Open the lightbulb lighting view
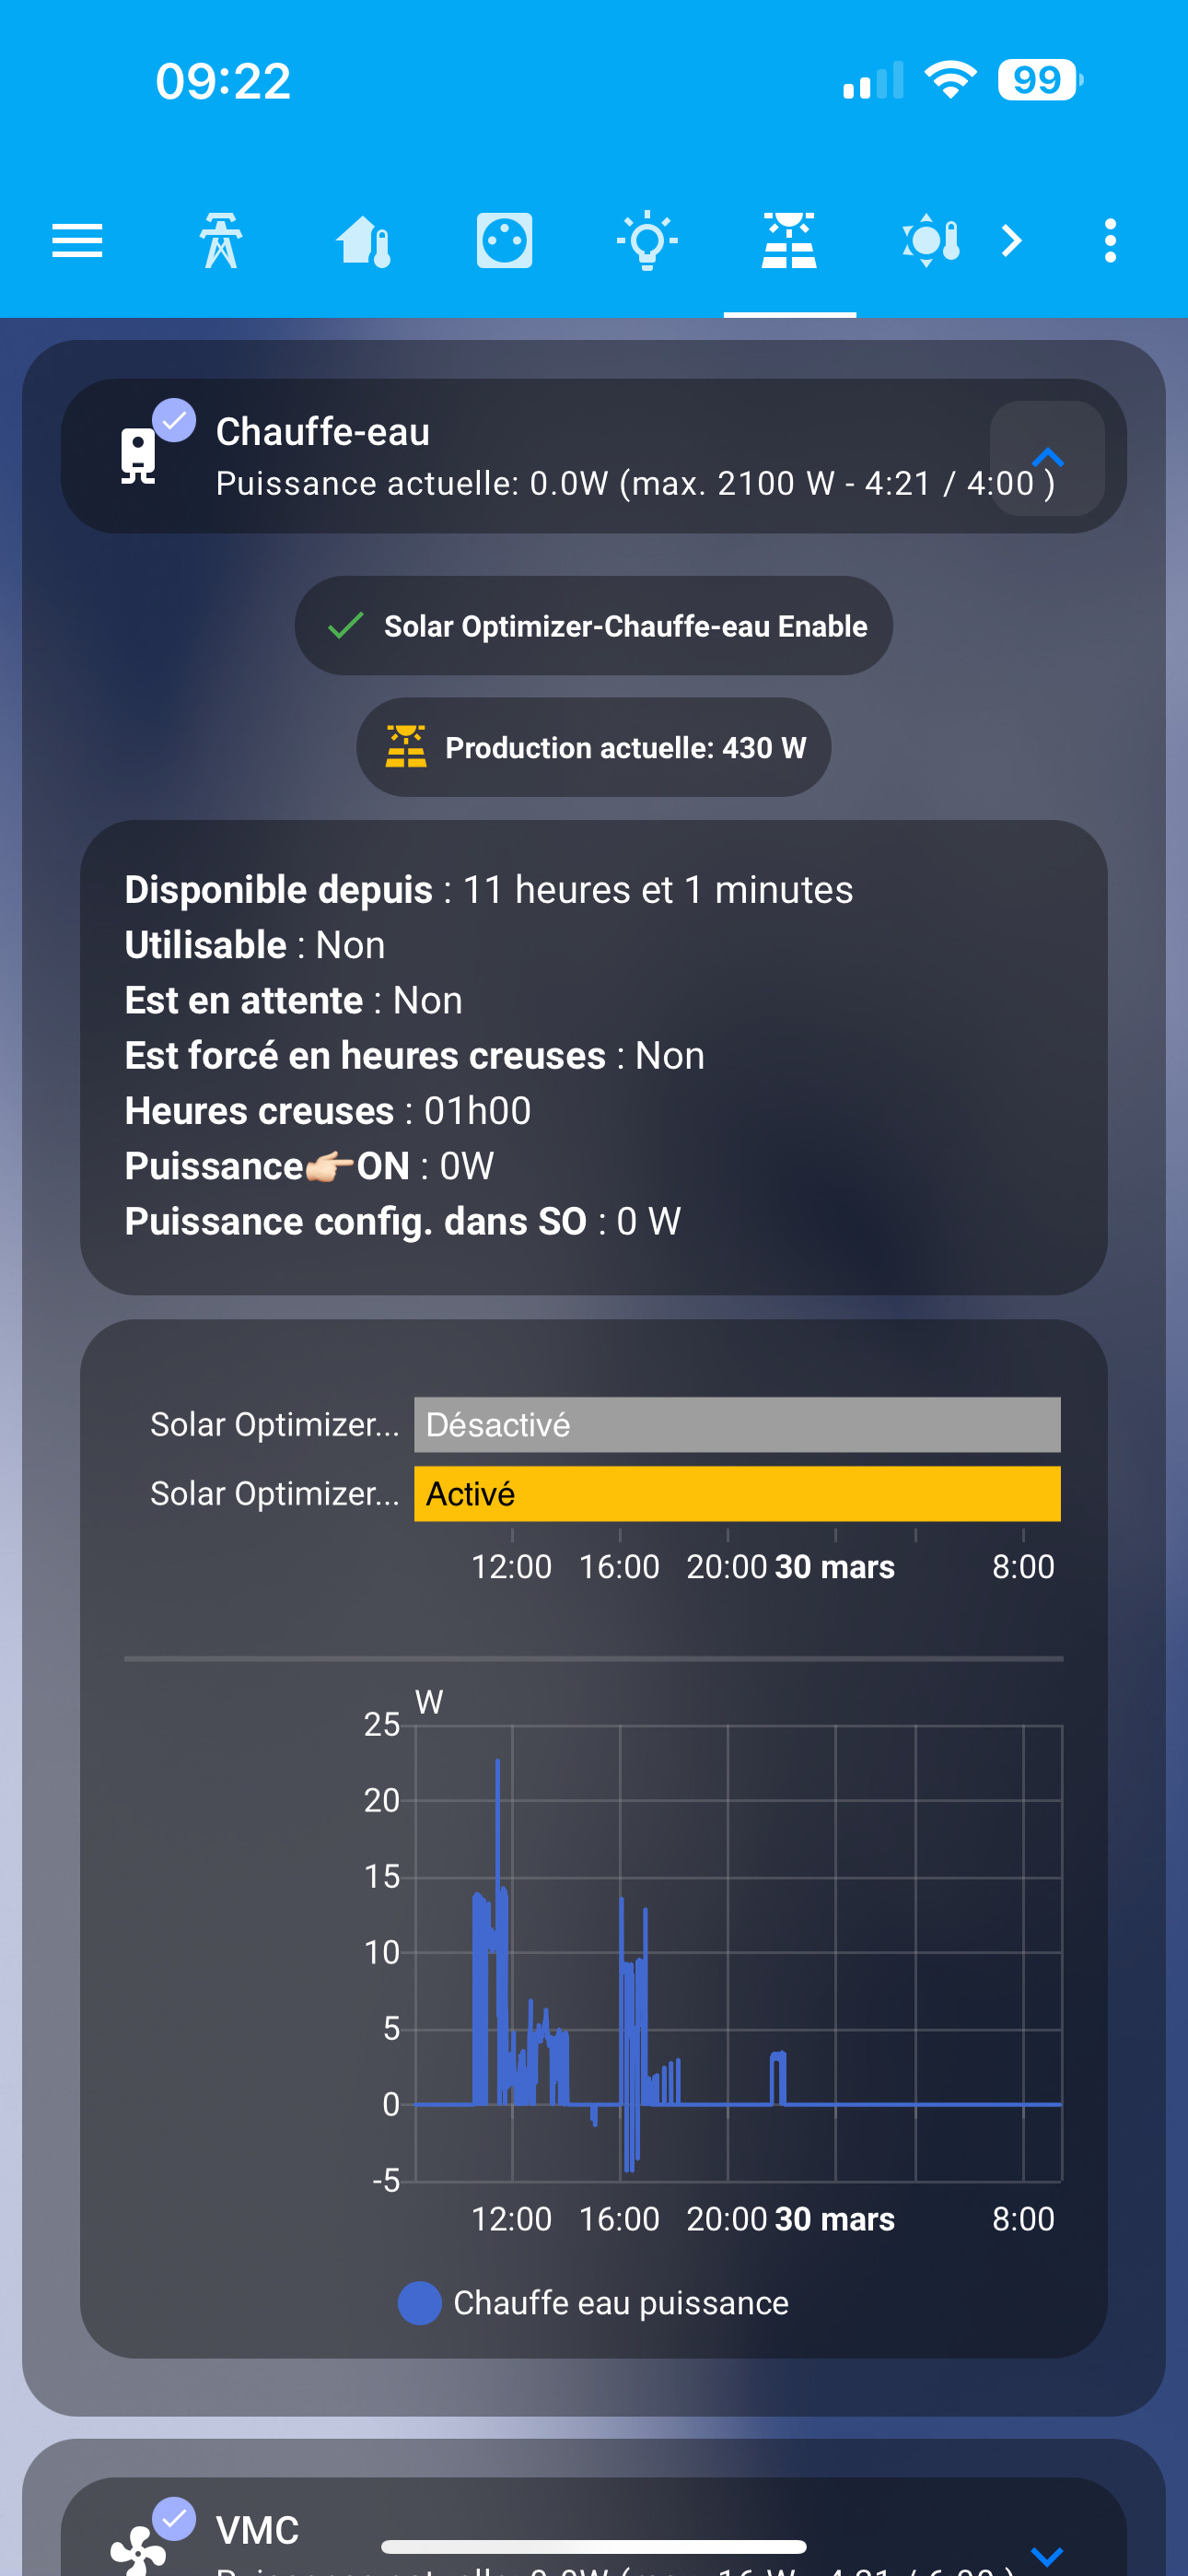 (x=647, y=241)
